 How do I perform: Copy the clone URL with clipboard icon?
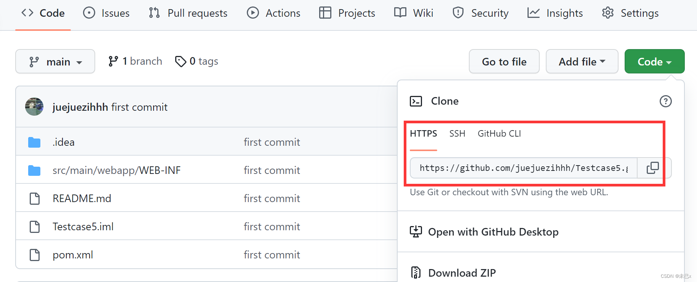click(x=653, y=168)
